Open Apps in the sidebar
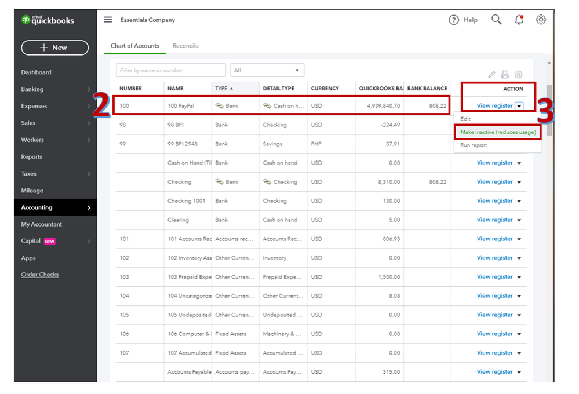This screenshot has width=579, height=394. [28, 258]
